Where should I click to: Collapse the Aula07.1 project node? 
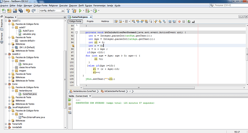[x=6, y=21]
